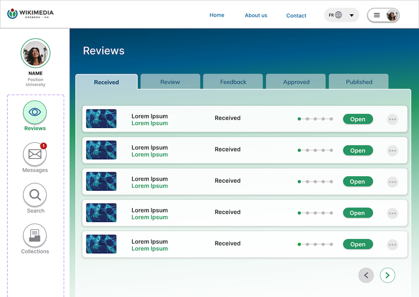Open the Reviews eye icon in sidebar

(x=35, y=112)
